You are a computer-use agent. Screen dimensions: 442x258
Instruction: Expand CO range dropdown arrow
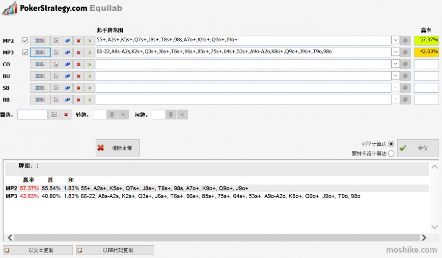[x=395, y=64]
